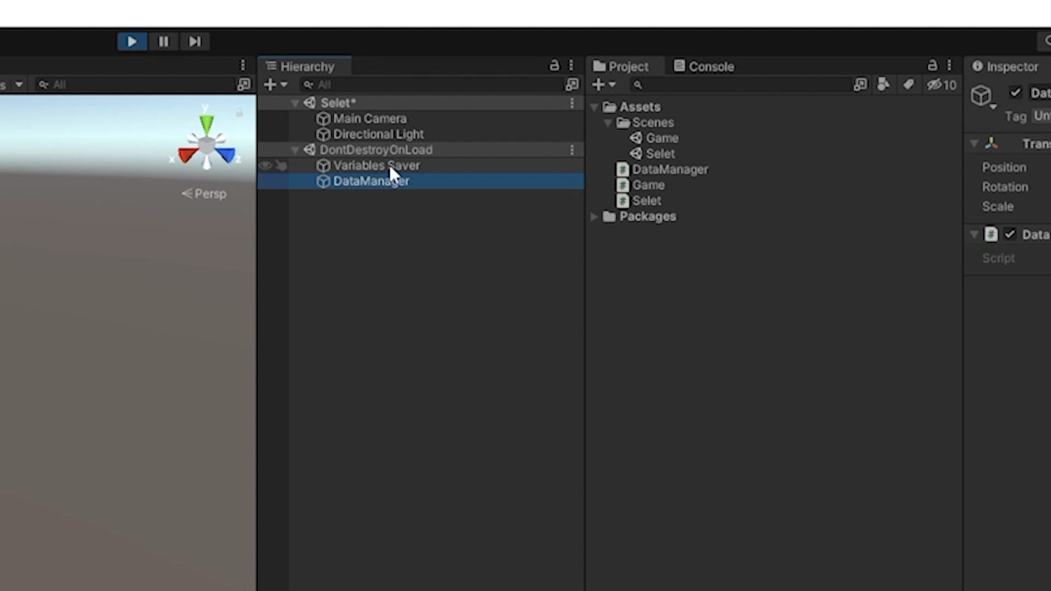This screenshot has height=591, width=1051.
Task: Switch to the Project tab
Action: coord(621,67)
